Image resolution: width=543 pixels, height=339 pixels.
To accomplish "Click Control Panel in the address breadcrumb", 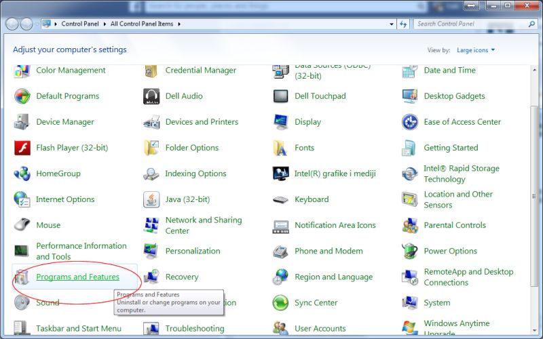I will pos(80,24).
